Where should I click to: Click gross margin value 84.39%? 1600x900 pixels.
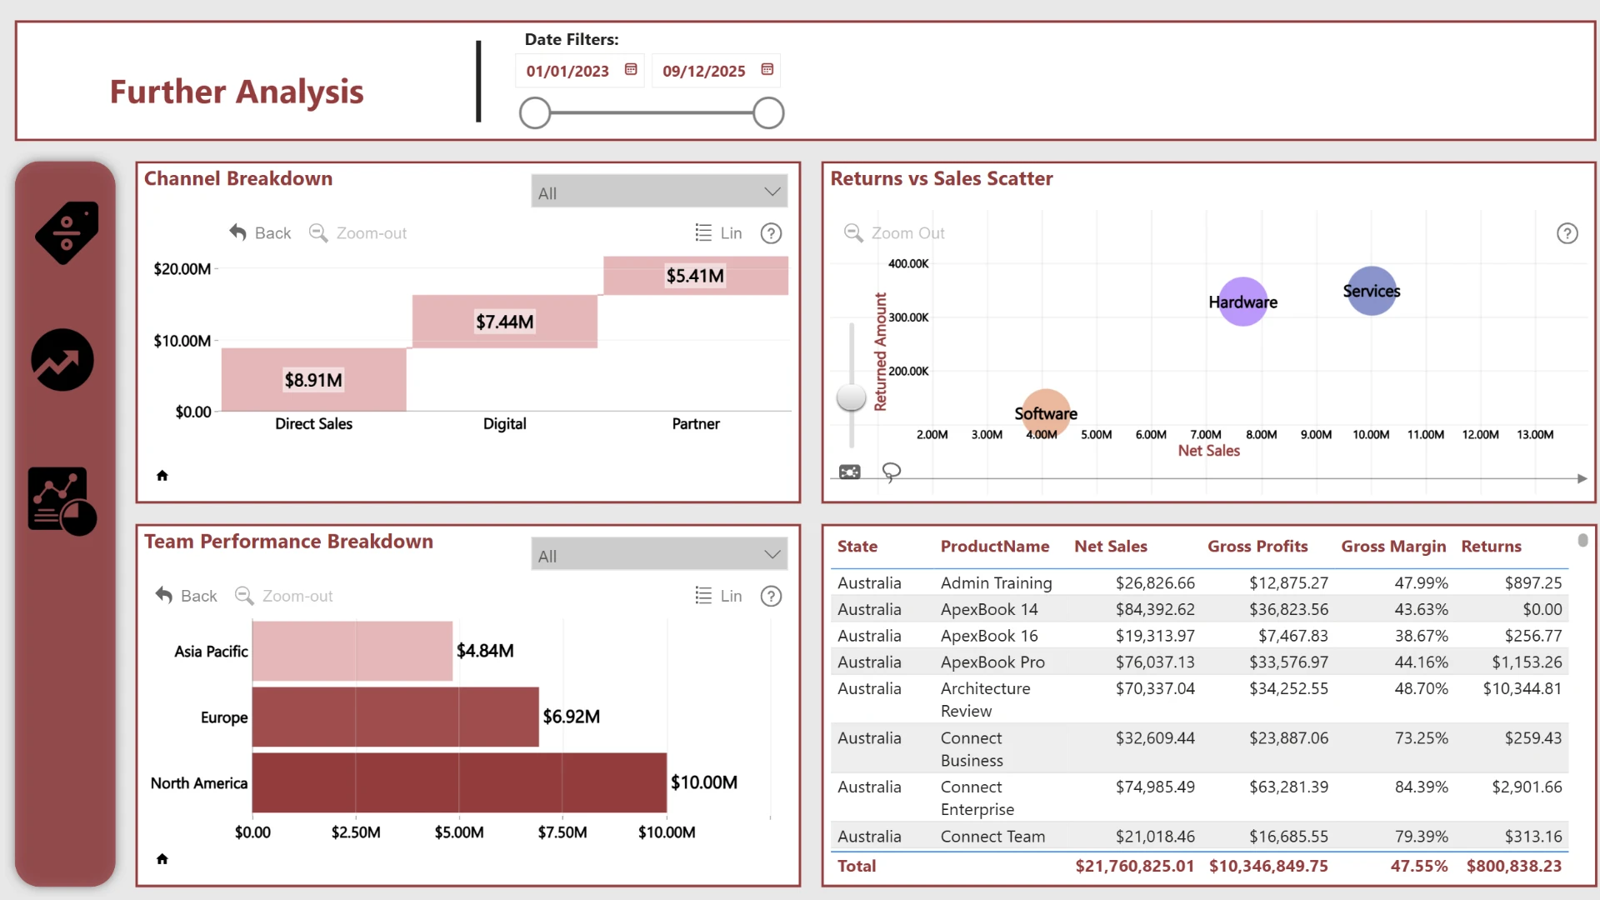(x=1422, y=787)
